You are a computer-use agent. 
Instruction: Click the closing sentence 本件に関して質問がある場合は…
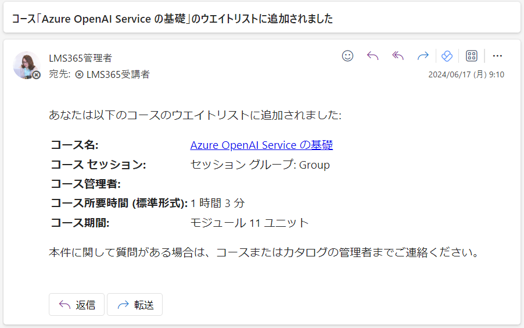(264, 252)
